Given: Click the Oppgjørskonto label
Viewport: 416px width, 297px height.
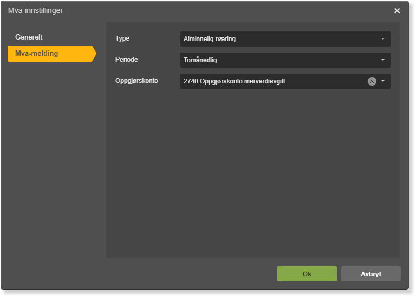Looking at the screenshot, I should tap(136, 81).
